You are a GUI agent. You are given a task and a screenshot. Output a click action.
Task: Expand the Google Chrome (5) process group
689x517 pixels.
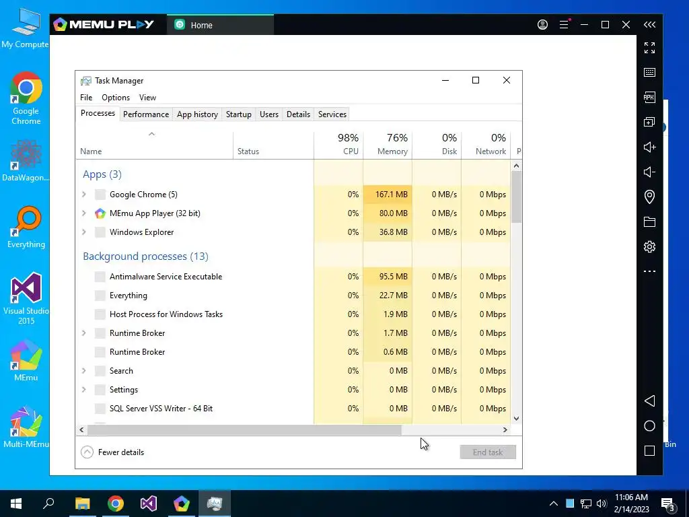coord(84,195)
